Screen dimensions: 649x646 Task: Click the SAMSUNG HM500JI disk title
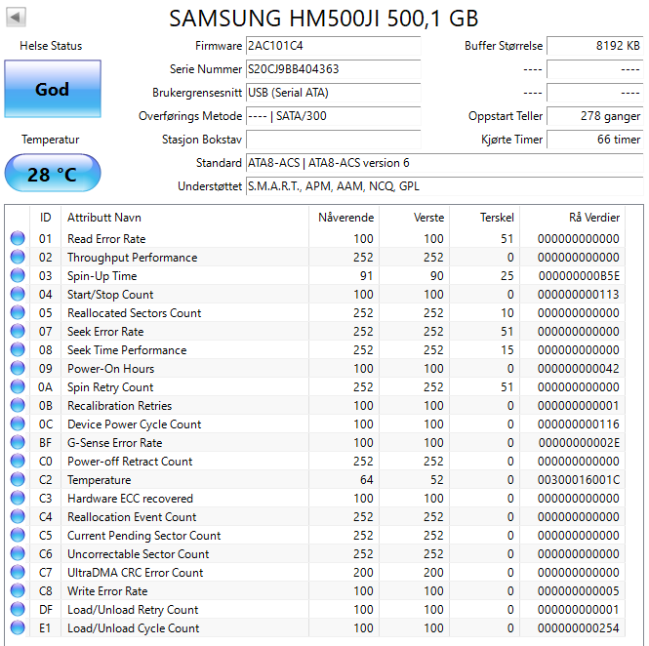click(x=324, y=19)
